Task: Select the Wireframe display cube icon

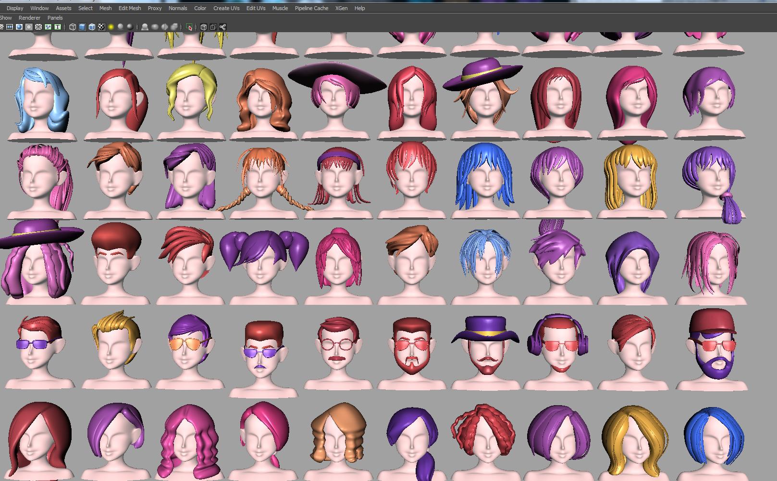Action: 73,27
